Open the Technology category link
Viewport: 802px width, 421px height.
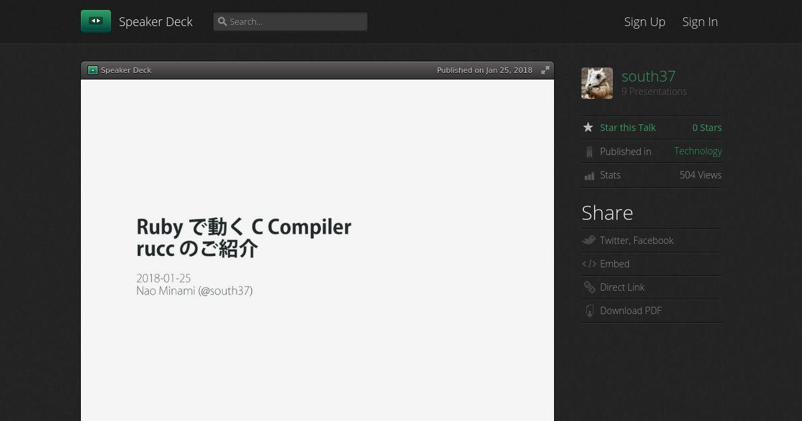click(698, 151)
